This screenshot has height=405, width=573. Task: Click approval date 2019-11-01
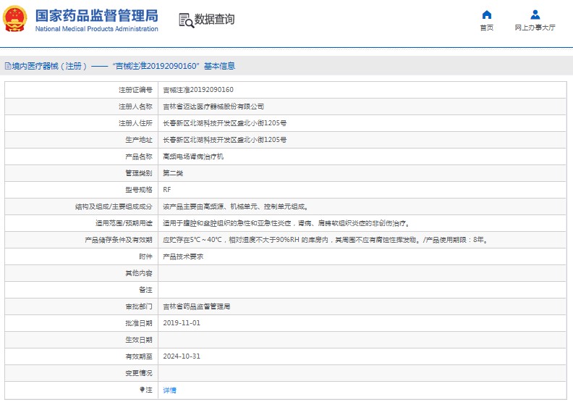182,323
